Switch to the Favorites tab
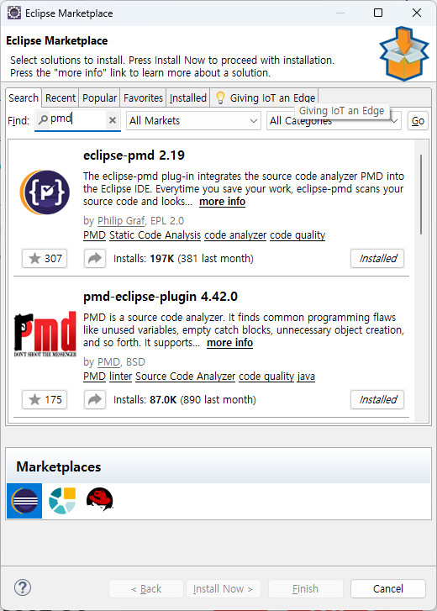437x611 pixels. click(x=143, y=97)
